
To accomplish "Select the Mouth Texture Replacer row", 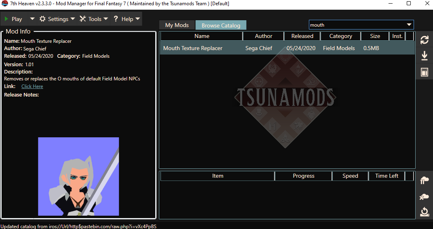I will click(287, 48).
